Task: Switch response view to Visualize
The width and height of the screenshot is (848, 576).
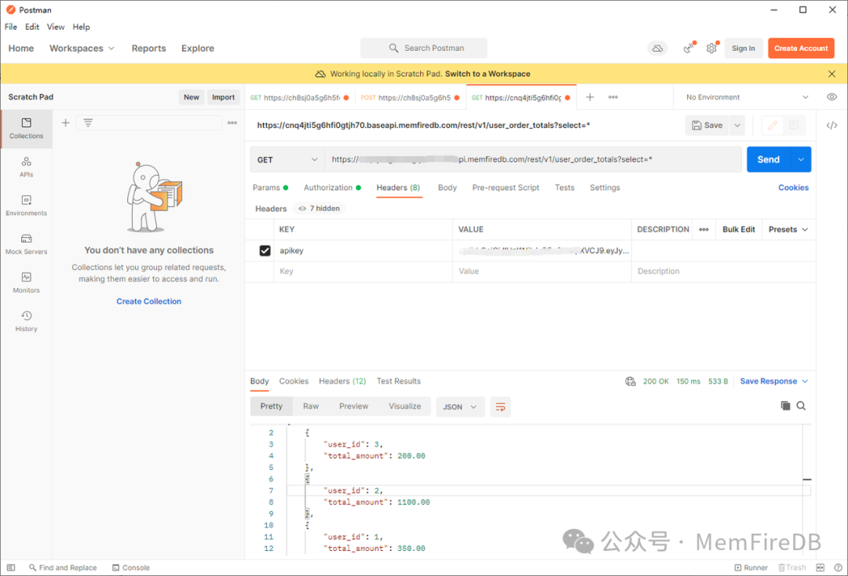Action: pos(404,406)
